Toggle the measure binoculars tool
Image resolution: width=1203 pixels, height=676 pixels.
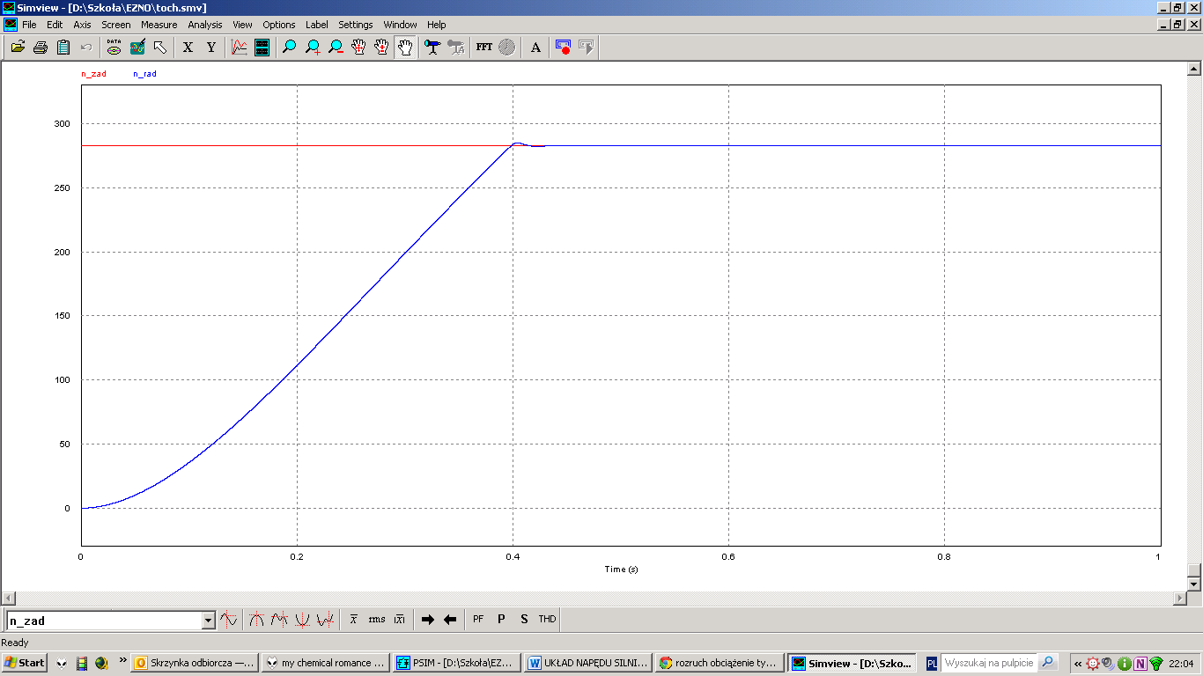432,48
